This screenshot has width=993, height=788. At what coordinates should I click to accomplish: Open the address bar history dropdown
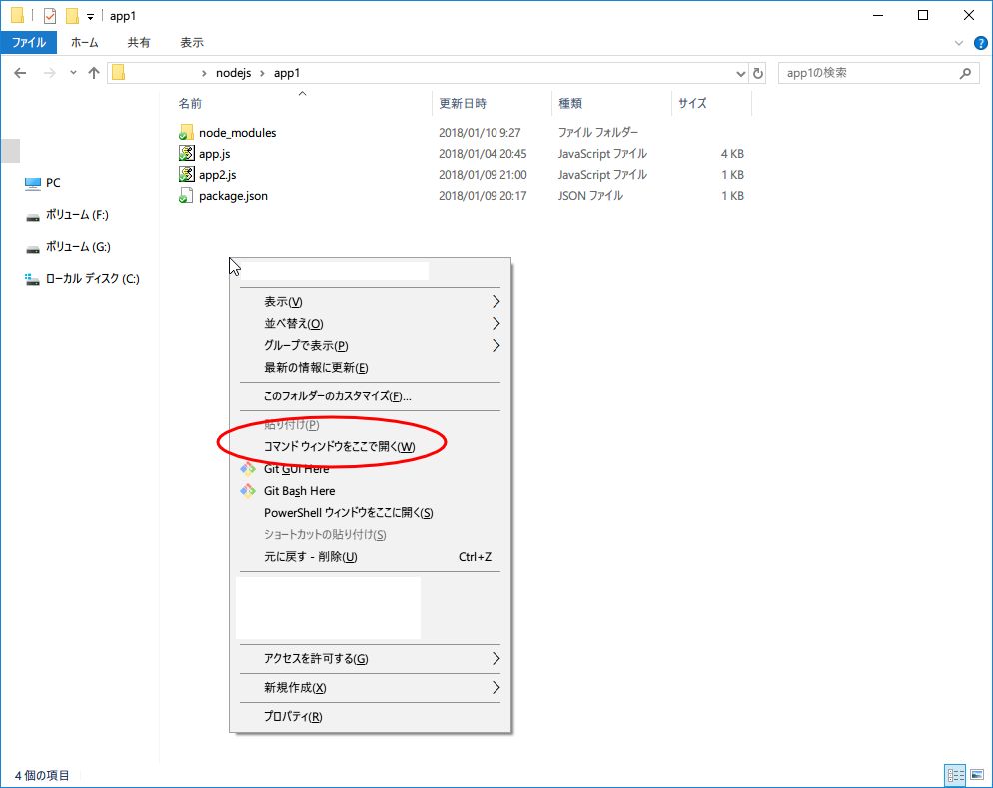[x=740, y=73]
